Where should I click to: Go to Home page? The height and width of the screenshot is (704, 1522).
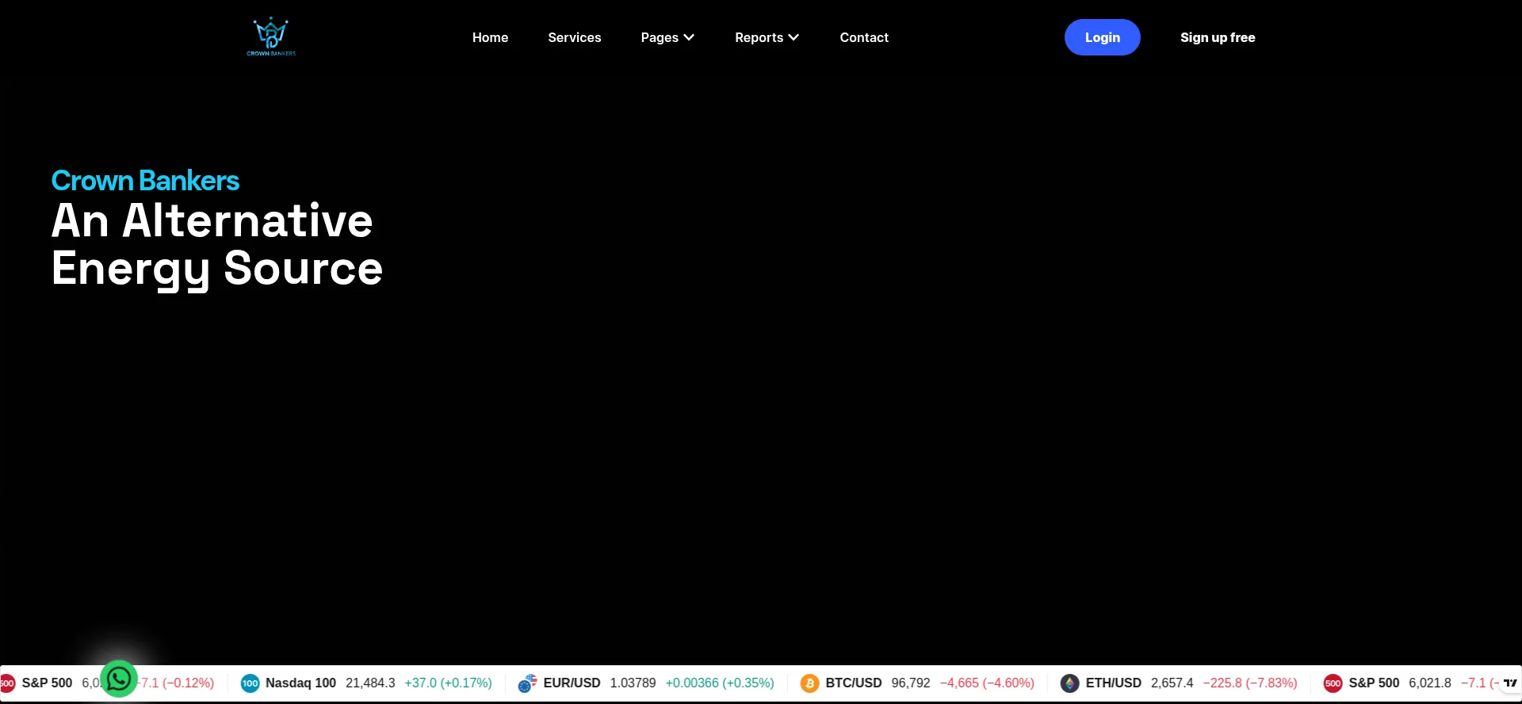point(490,37)
